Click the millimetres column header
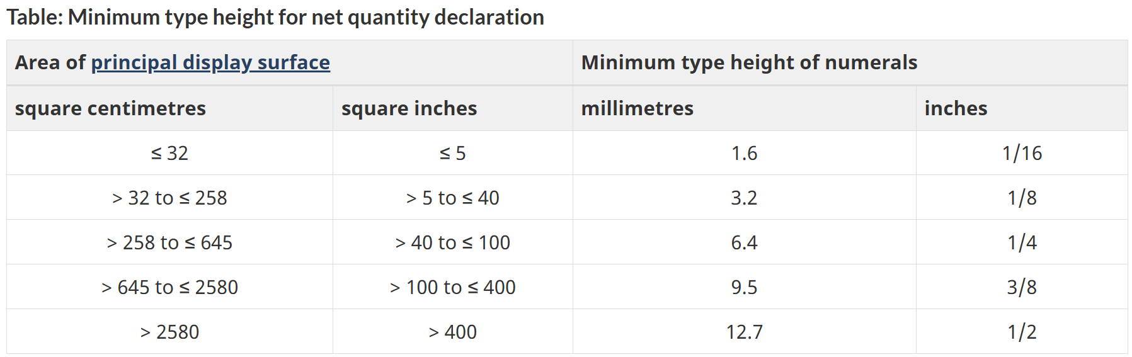This screenshot has width=1132, height=357. [637, 108]
